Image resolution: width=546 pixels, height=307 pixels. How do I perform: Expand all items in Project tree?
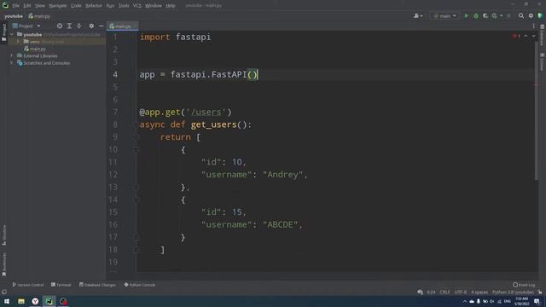(x=69, y=26)
